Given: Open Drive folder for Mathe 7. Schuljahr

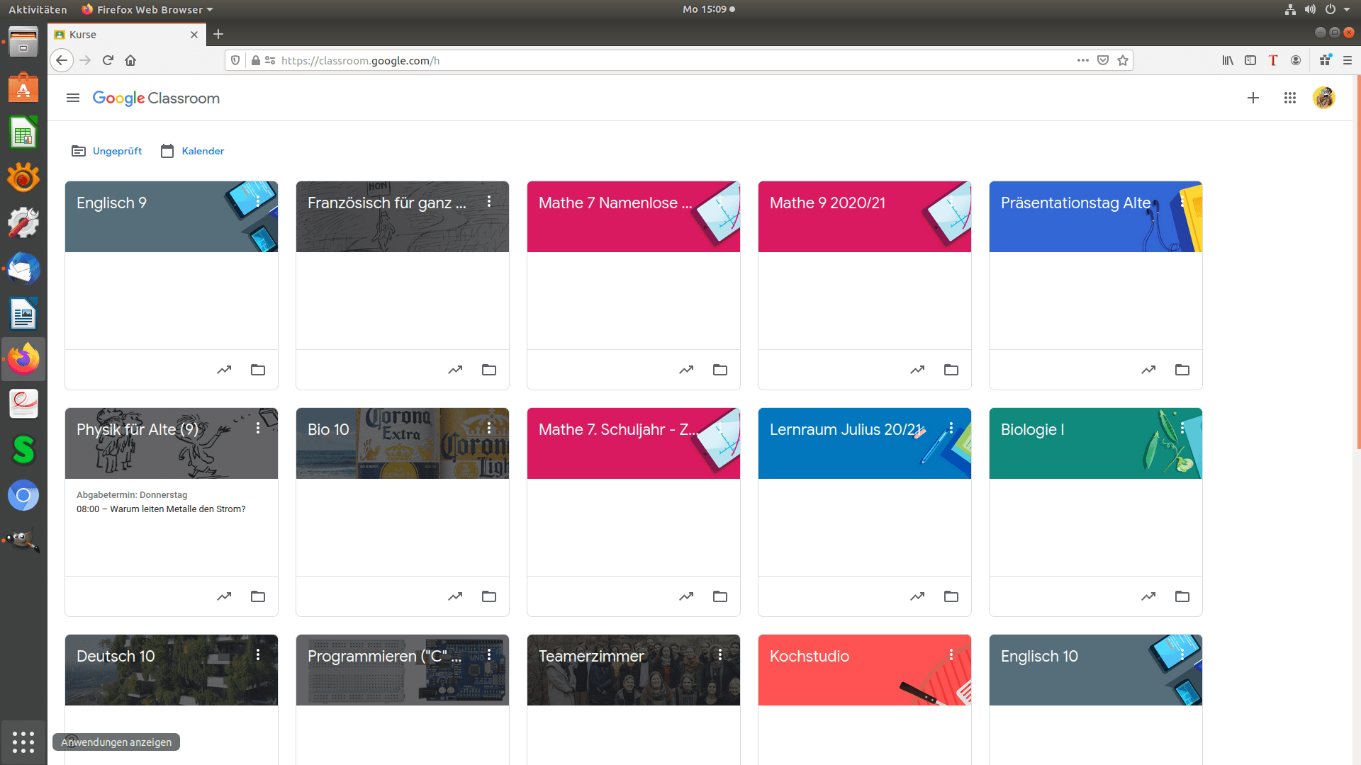Looking at the screenshot, I should (x=720, y=596).
